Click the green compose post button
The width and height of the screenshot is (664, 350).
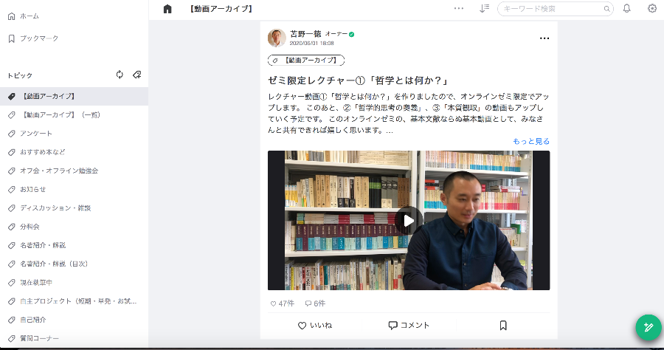click(x=649, y=327)
